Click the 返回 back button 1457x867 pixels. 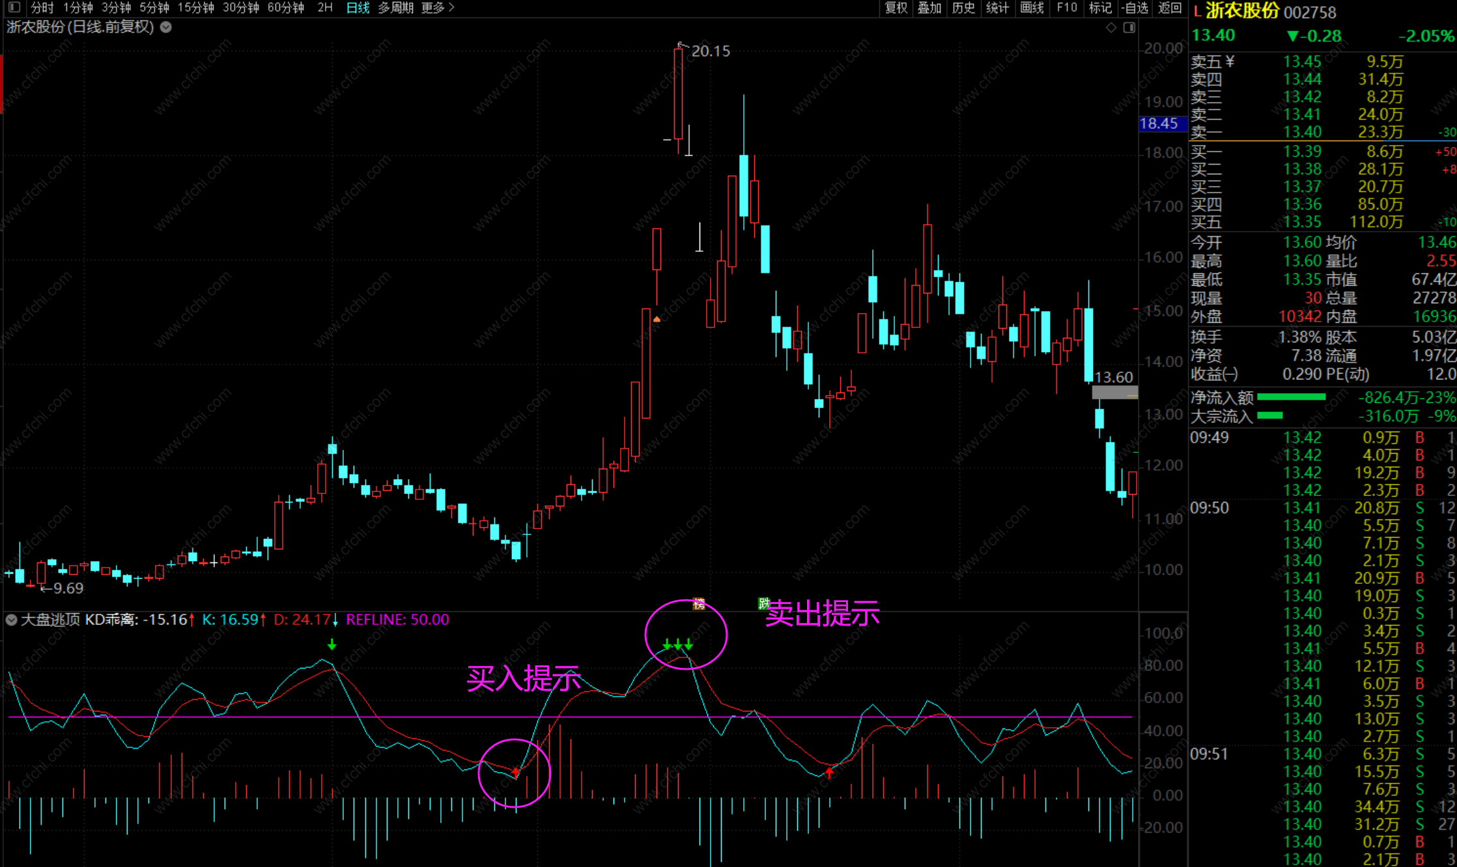1170,8
